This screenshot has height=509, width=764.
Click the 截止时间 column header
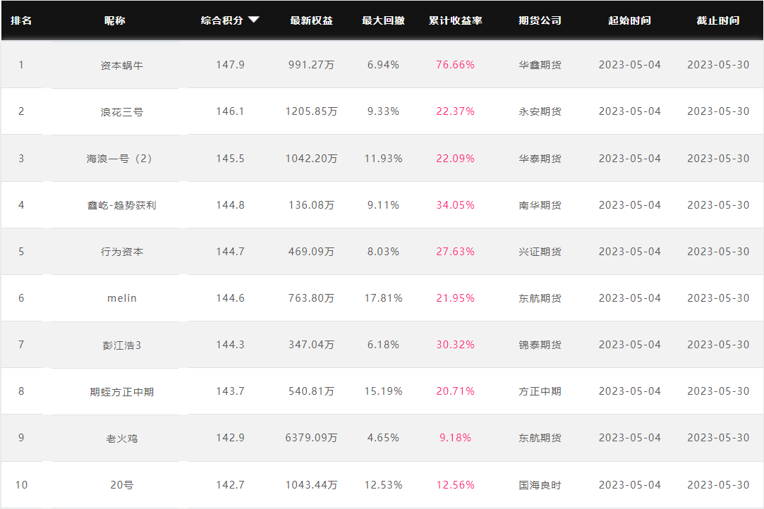718,20
